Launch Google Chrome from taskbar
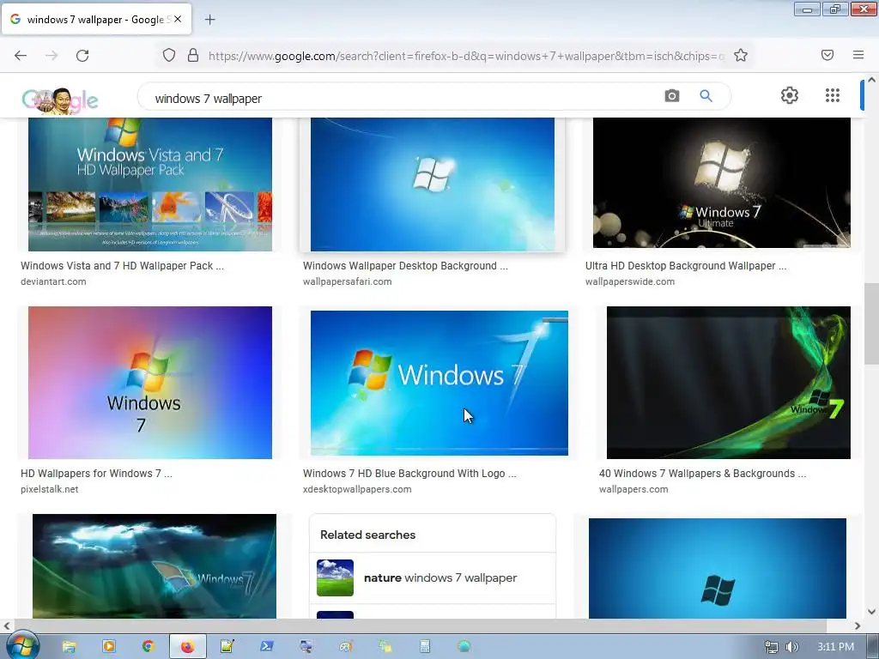Image resolution: width=879 pixels, height=659 pixels. pos(148,646)
